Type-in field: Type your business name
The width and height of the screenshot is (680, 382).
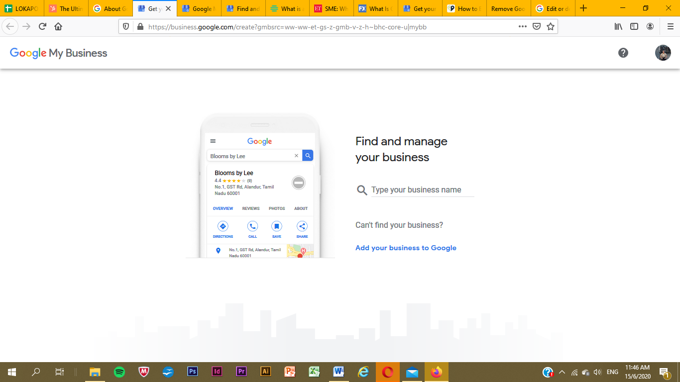point(423,190)
